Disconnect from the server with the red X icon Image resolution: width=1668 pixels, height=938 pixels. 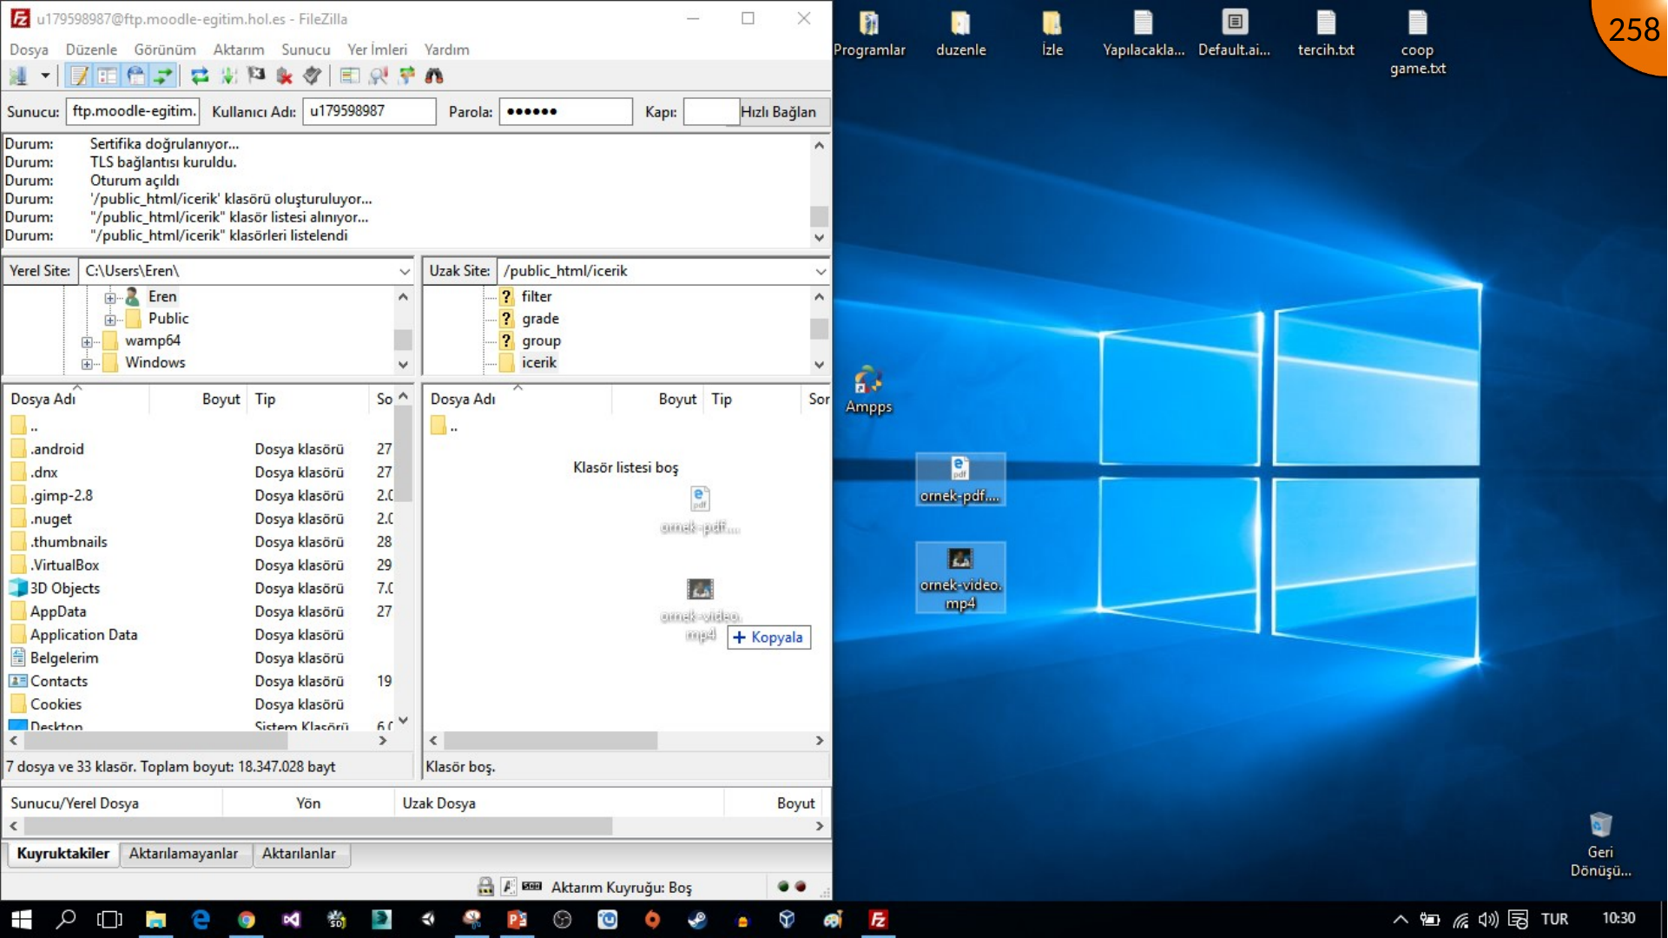click(x=284, y=76)
